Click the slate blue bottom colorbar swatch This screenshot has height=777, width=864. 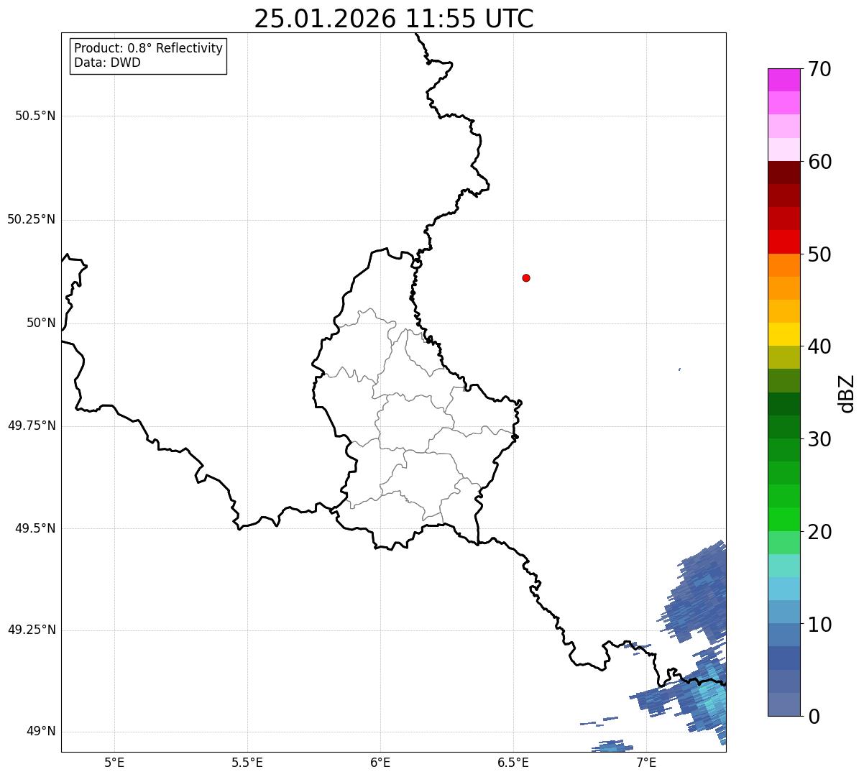pyautogui.click(x=783, y=704)
